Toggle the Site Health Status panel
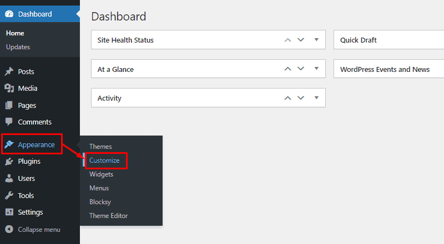This screenshot has width=444, height=244. [316, 40]
